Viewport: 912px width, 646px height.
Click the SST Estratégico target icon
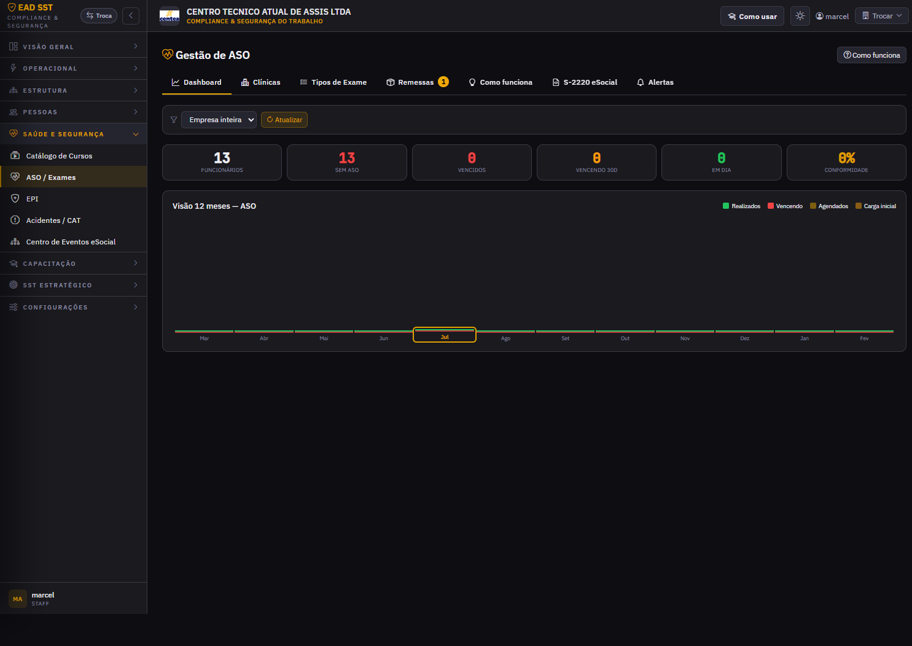[14, 285]
